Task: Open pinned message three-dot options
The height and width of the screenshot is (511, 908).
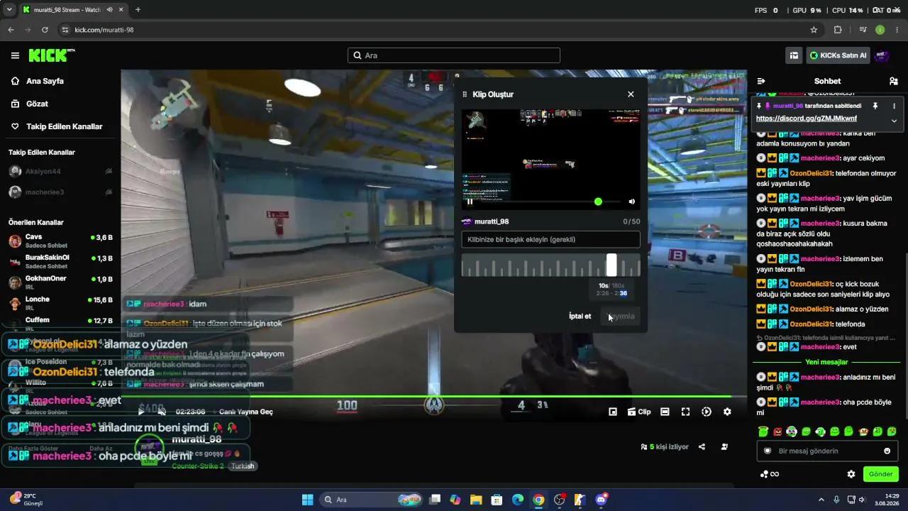Action: pos(894,106)
